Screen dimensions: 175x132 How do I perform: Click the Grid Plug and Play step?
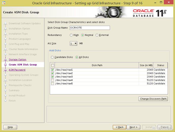[19, 44]
